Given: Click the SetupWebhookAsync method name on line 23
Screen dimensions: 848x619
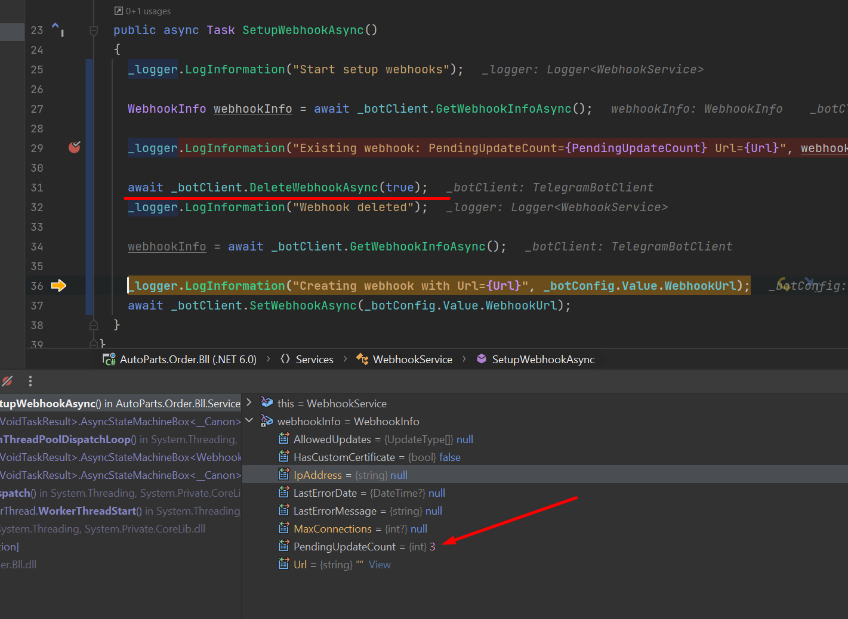Looking at the screenshot, I should (303, 30).
